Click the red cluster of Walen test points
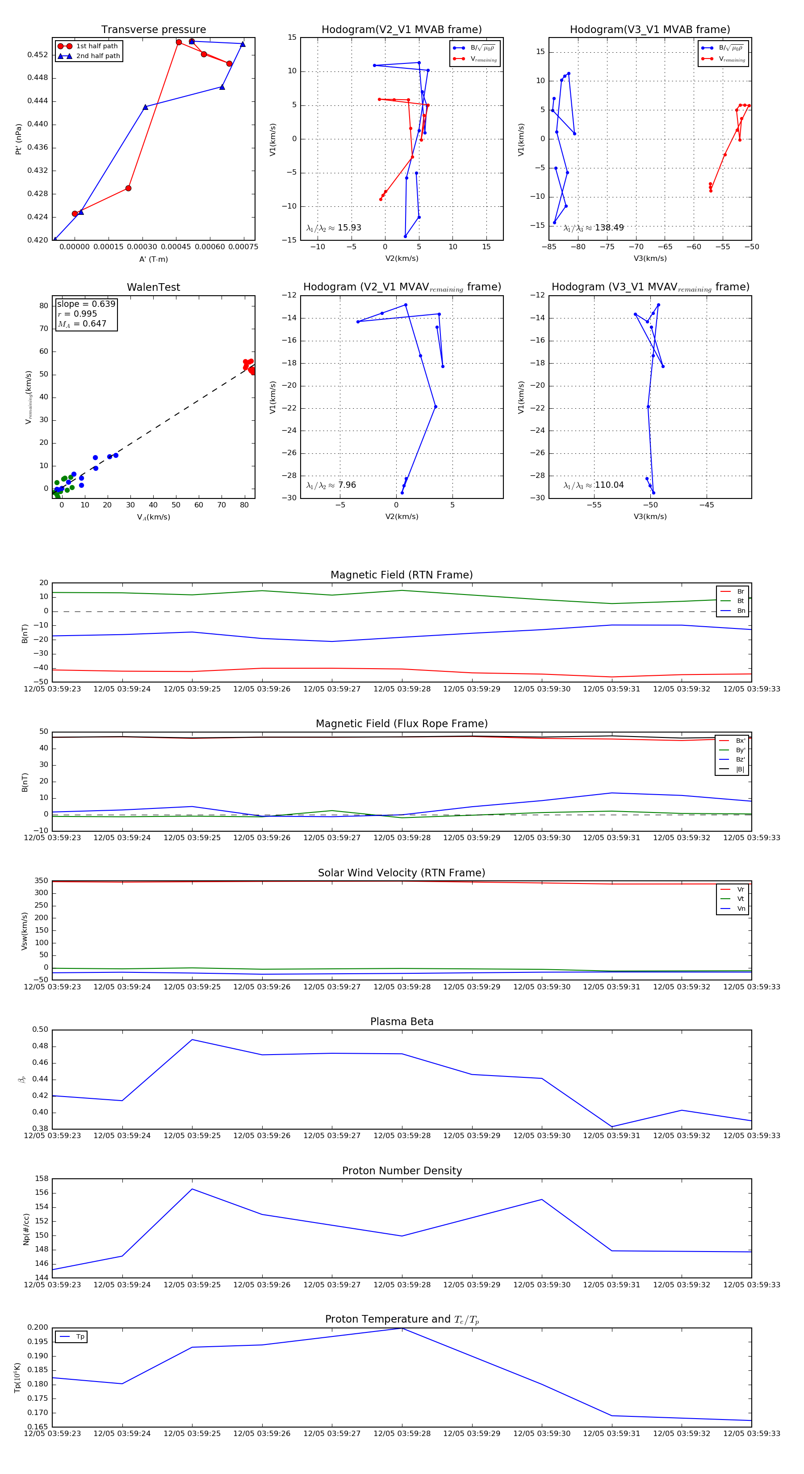Screen dimensions: 804x1474 click(249, 366)
